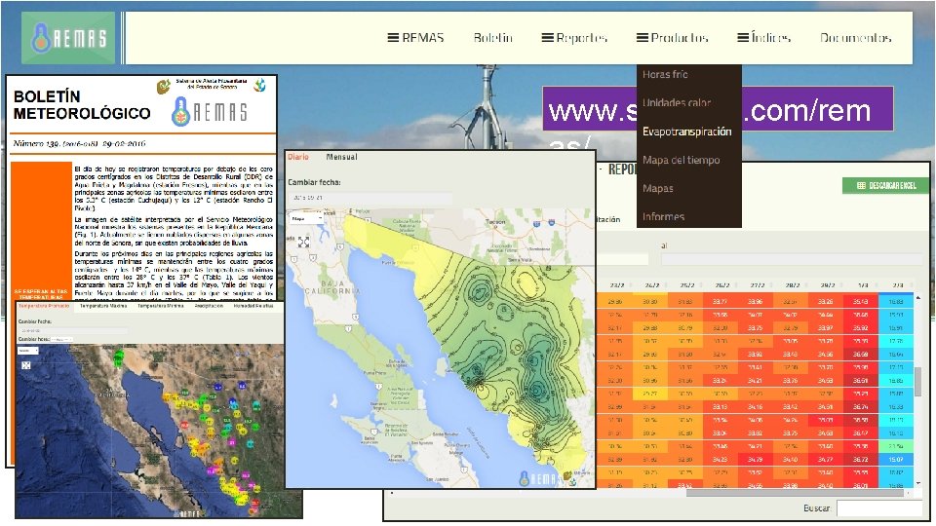Sort by the 29/2 column header
The height and width of the screenshot is (526, 936).
(x=828, y=285)
